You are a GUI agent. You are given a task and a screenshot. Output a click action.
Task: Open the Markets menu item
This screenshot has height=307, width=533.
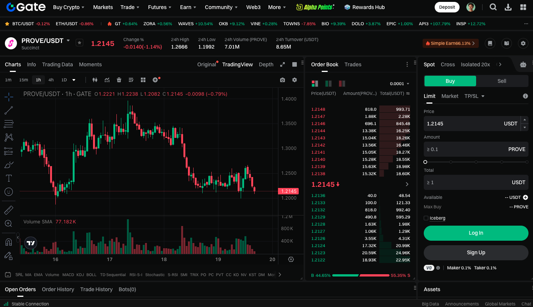coord(103,7)
